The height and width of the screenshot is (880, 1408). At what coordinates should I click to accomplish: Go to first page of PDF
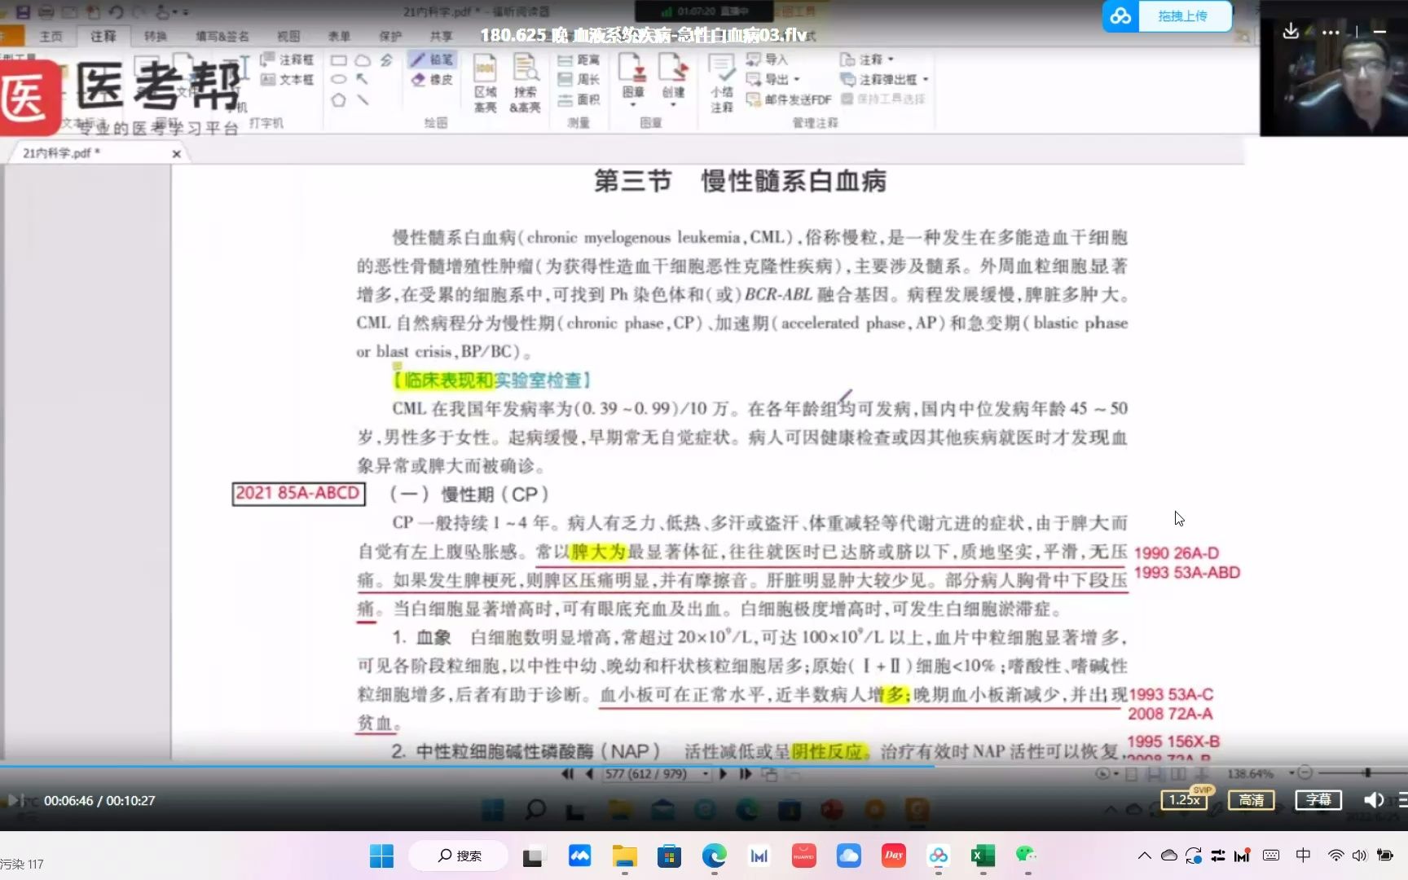(568, 774)
